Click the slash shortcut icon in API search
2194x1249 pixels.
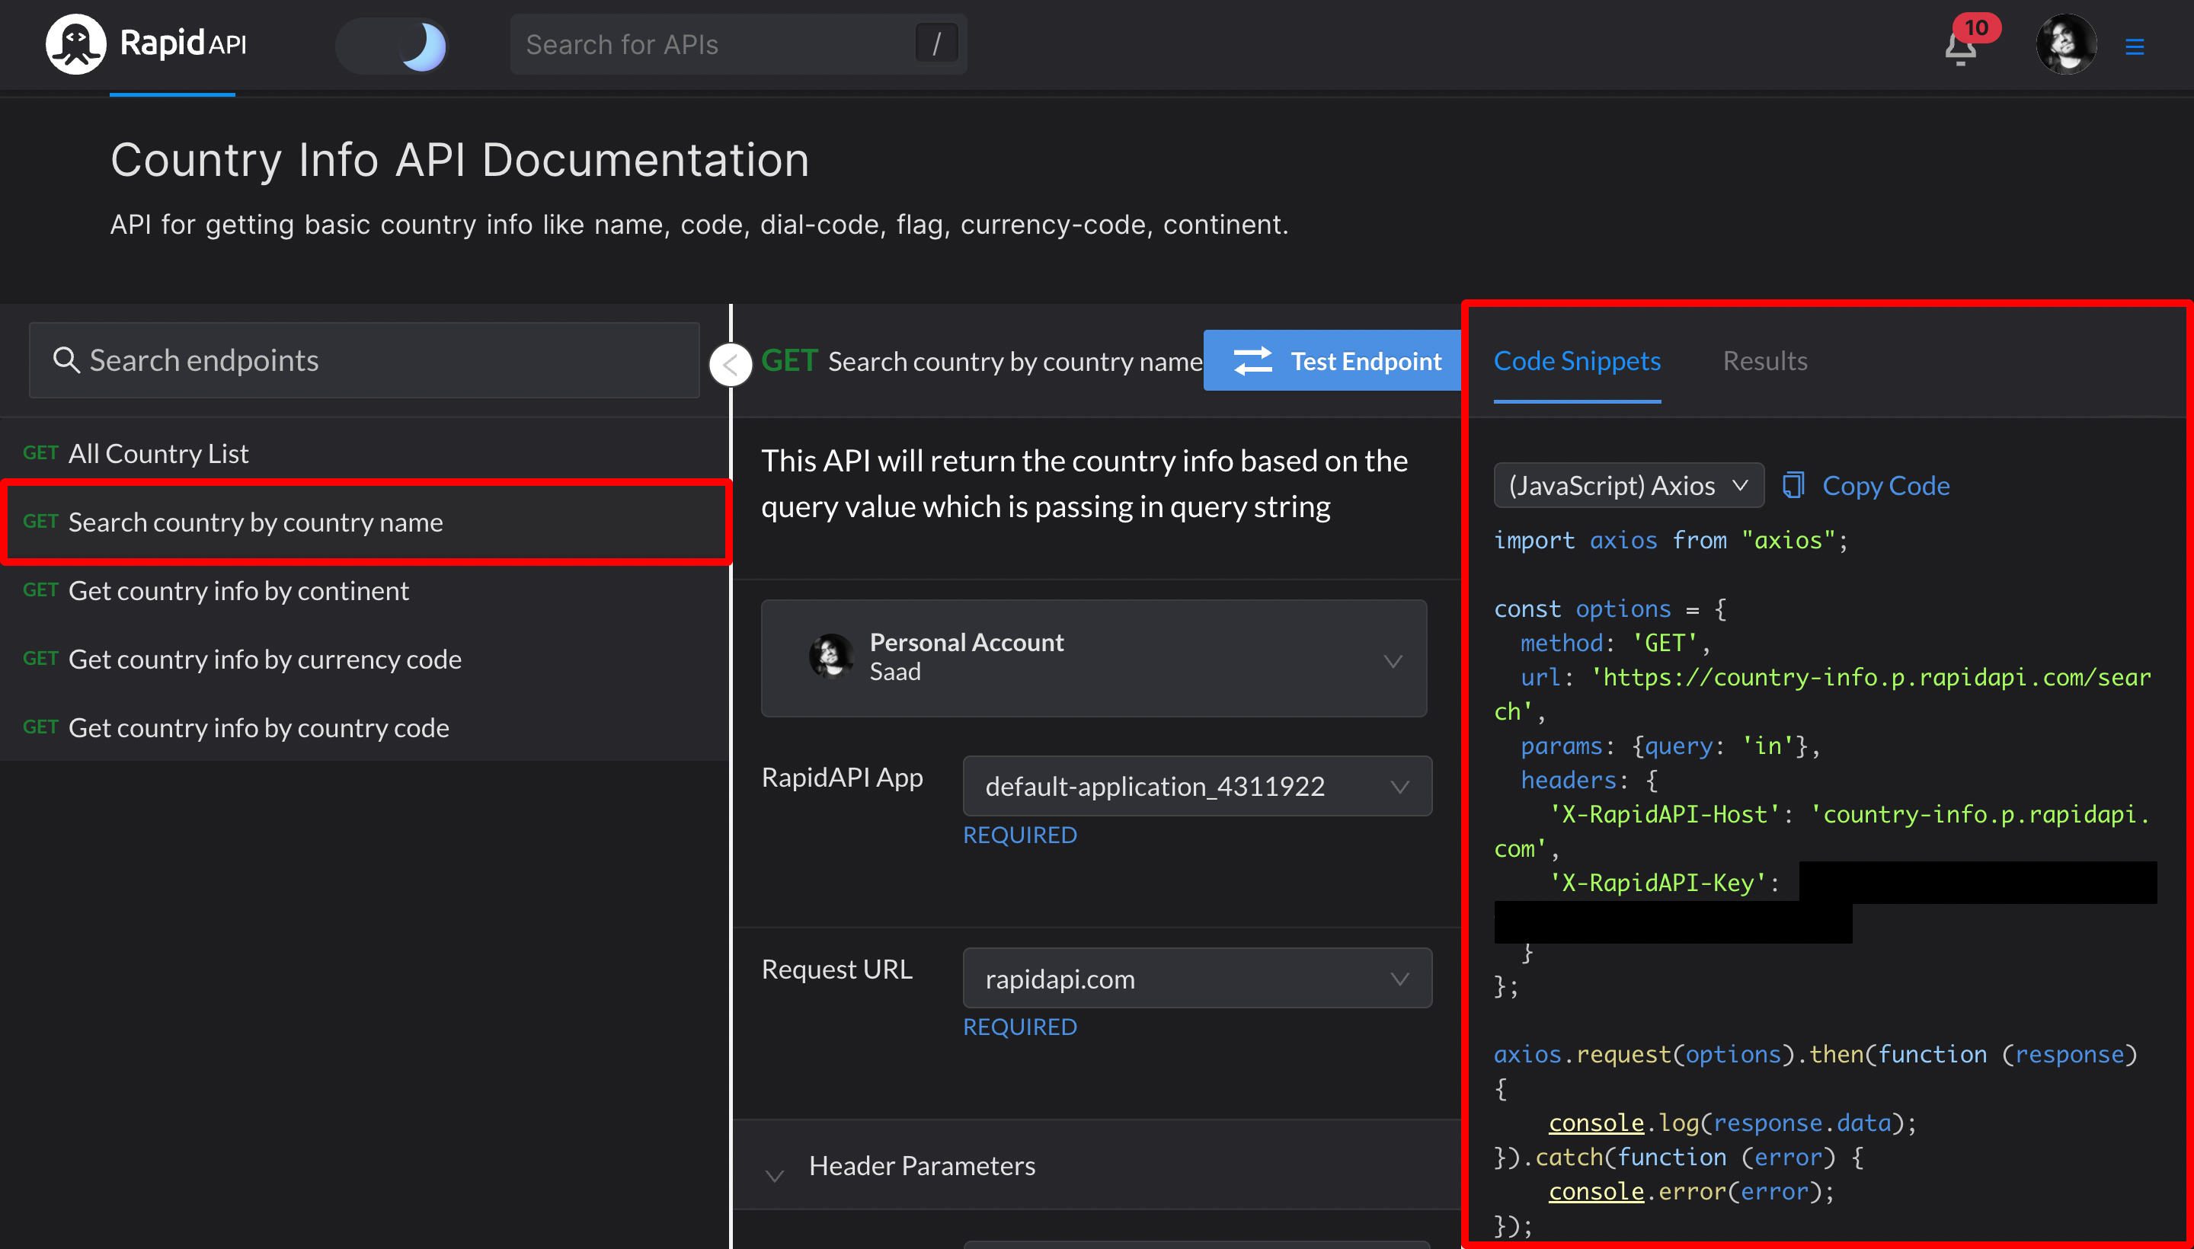[936, 43]
